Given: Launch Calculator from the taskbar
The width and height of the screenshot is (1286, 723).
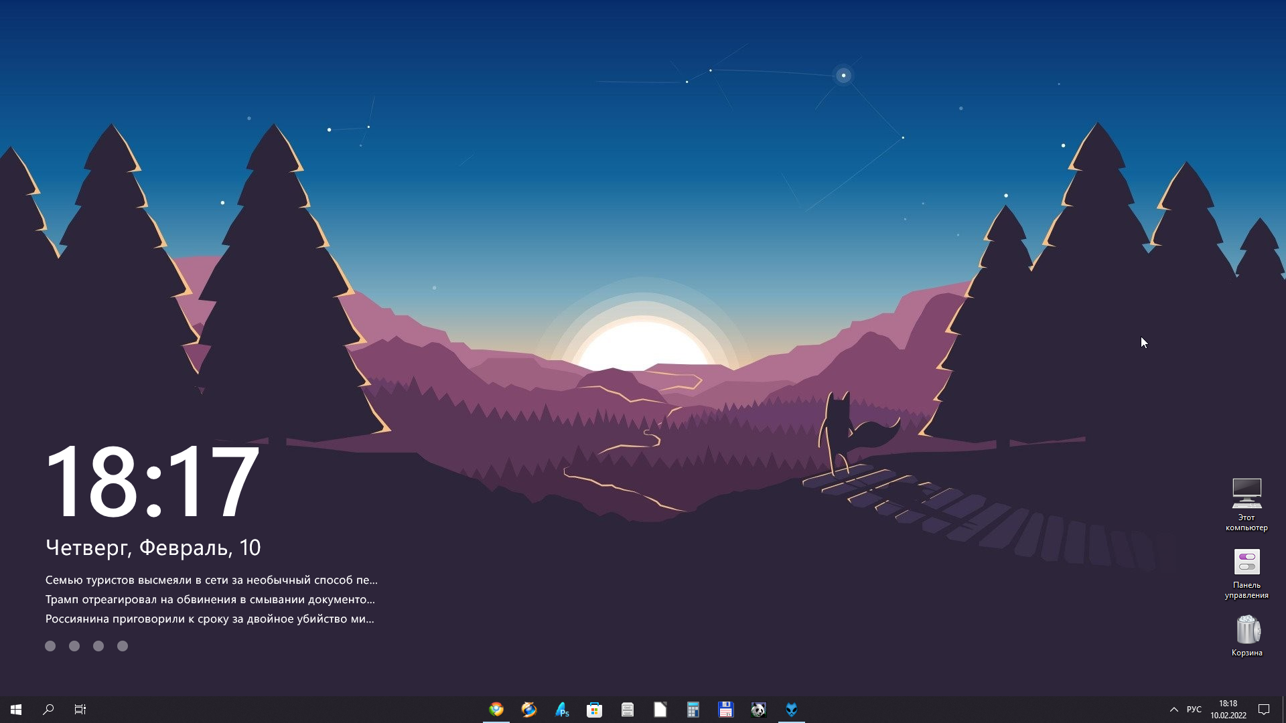Looking at the screenshot, I should pyautogui.click(x=693, y=710).
